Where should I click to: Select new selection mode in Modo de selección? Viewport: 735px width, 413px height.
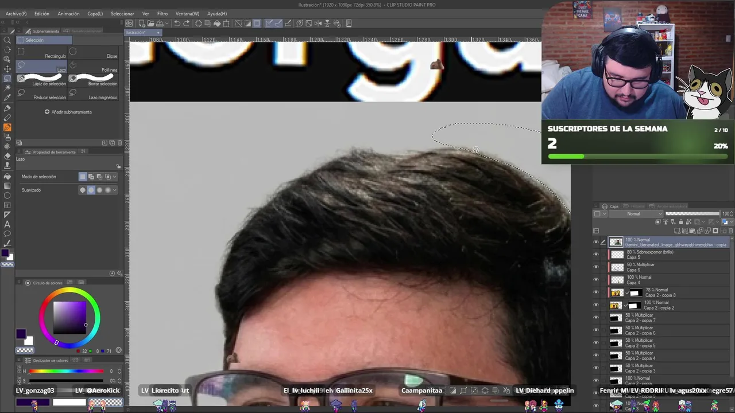coord(83,177)
